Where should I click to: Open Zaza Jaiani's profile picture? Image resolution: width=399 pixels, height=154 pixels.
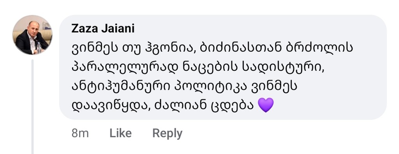pos(33,35)
